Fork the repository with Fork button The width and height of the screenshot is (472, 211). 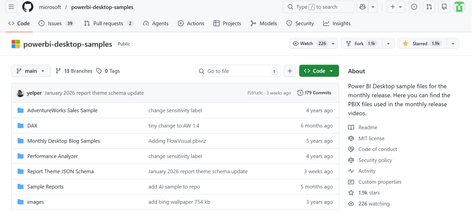pos(361,44)
